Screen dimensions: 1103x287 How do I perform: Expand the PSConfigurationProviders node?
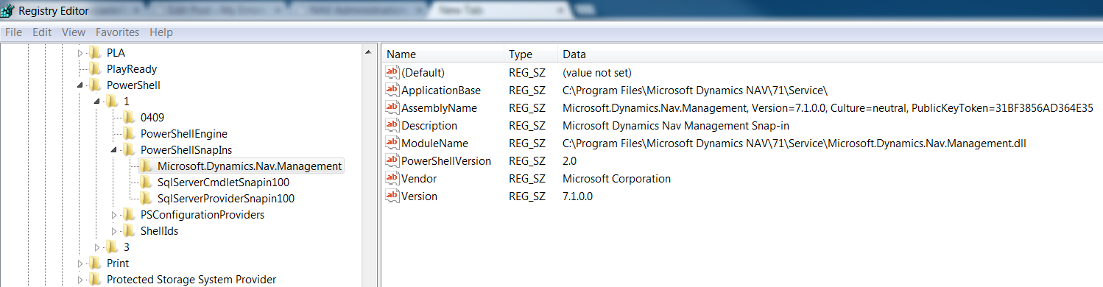pyautogui.click(x=115, y=215)
